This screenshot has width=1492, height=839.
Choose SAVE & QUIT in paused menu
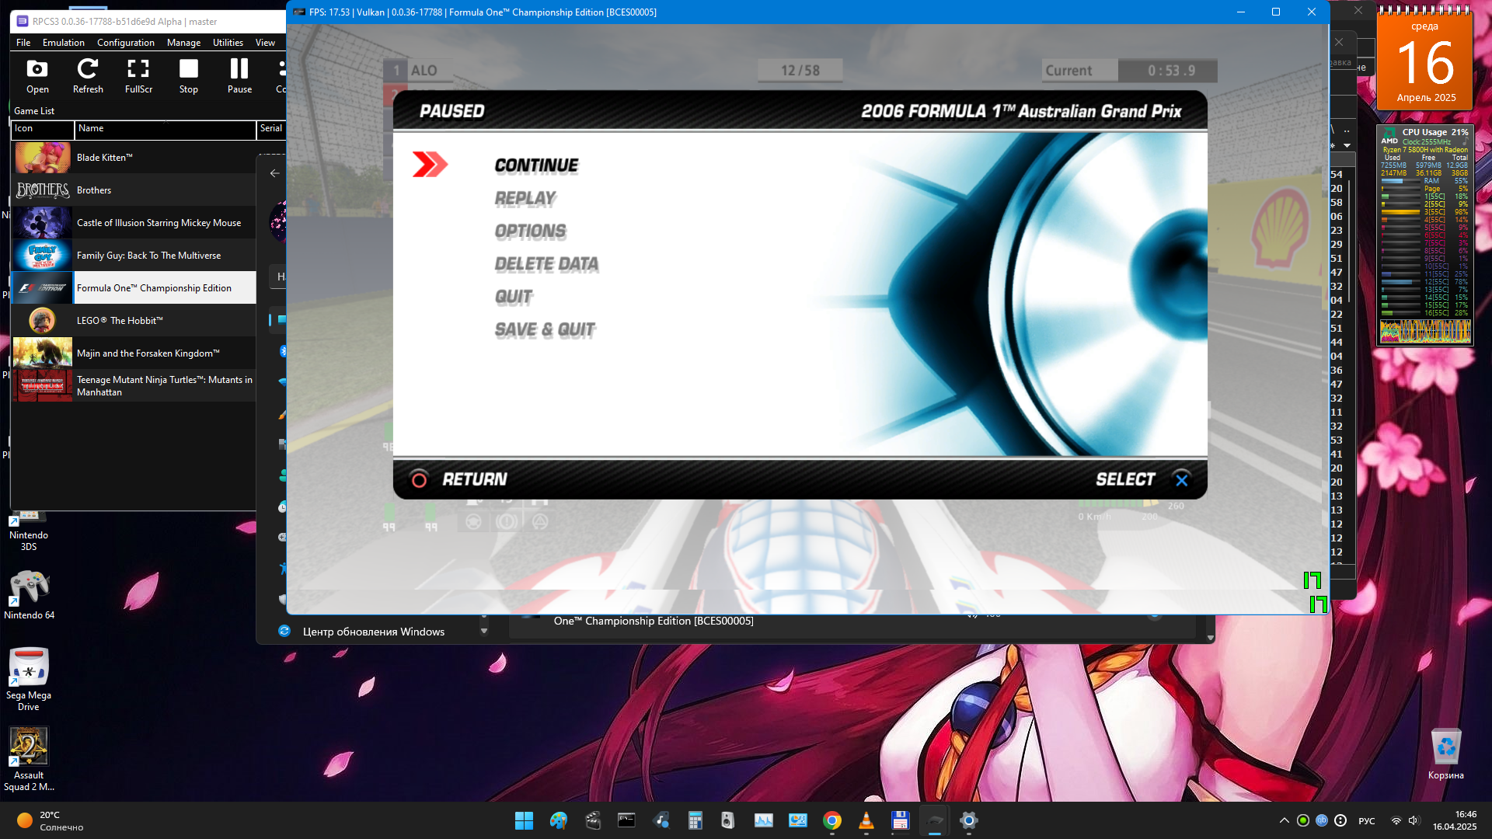[x=545, y=330]
